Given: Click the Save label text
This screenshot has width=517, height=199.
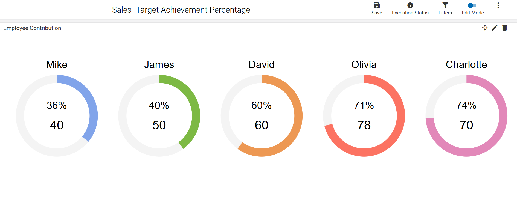Looking at the screenshot, I should [377, 13].
